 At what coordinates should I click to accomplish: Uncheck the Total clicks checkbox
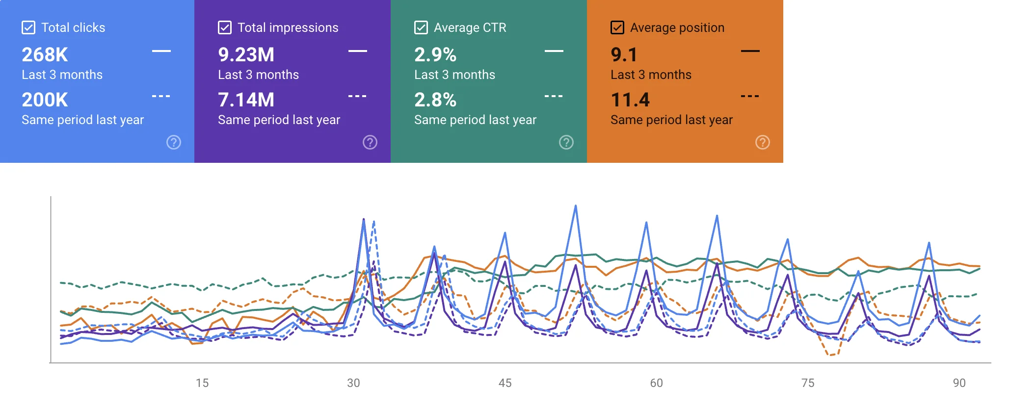point(28,27)
